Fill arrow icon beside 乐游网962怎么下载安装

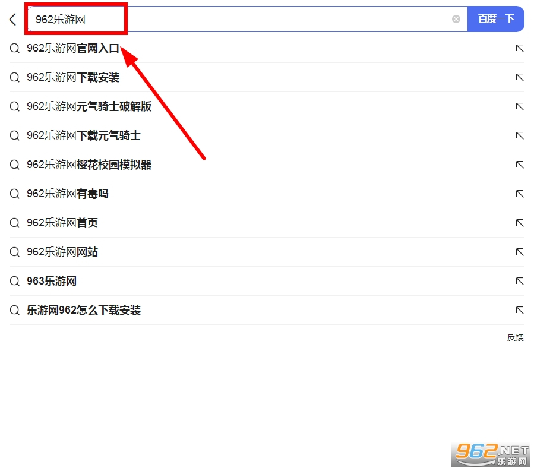pos(519,311)
